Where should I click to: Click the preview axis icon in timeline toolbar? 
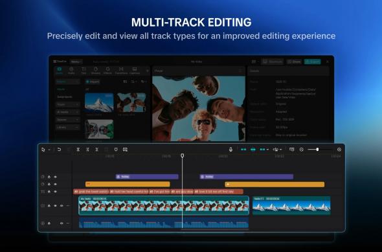tap(276, 150)
